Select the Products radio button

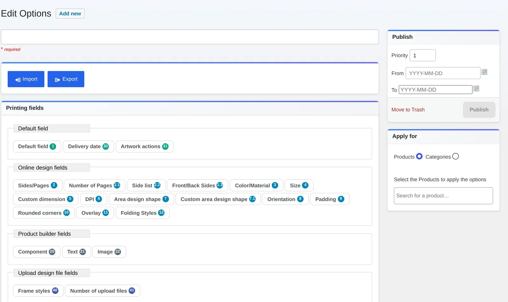point(419,156)
